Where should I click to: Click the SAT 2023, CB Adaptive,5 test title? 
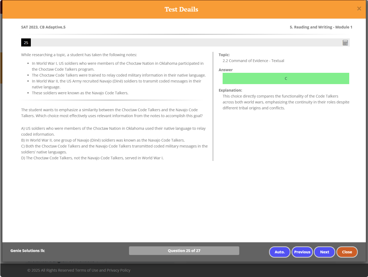click(x=43, y=27)
